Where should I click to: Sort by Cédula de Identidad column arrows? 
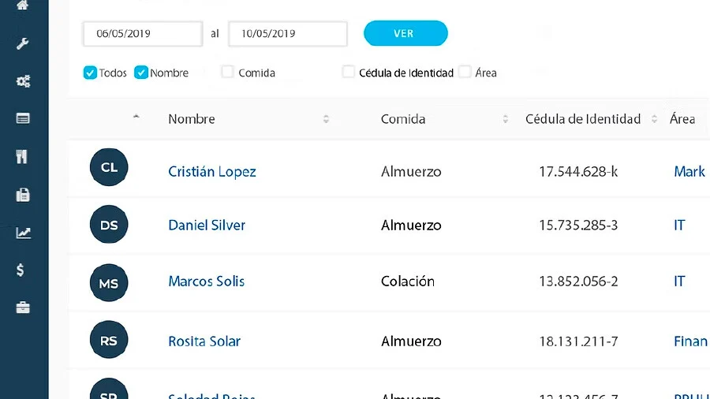pos(654,119)
